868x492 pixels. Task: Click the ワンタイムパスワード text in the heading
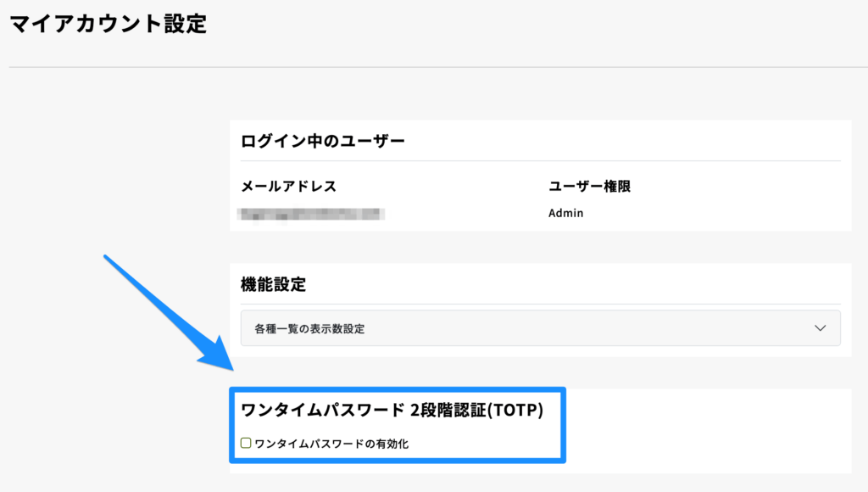click(322, 411)
